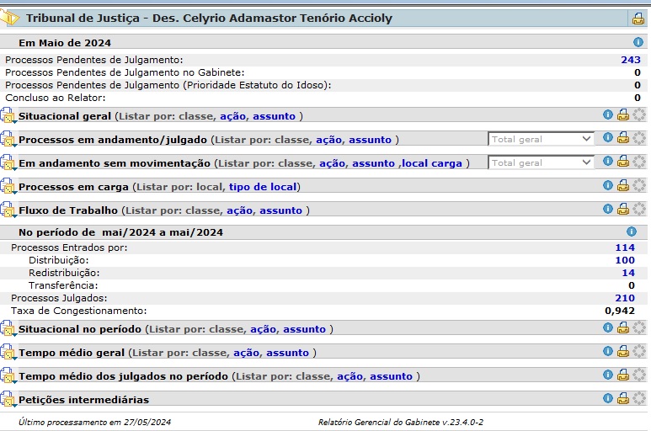Image resolution: width=651 pixels, height=431 pixels.
Task: Click the 243 pending processes number
Action: coord(630,60)
